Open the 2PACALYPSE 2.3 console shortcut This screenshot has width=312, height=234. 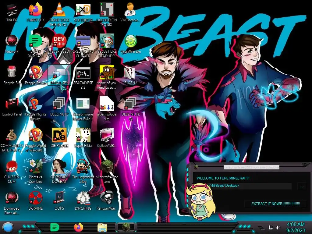pos(83,78)
